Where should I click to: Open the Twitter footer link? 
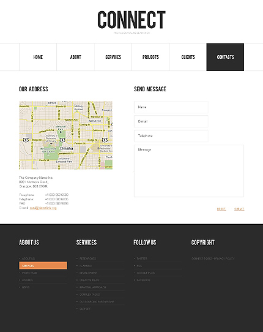(x=142, y=258)
